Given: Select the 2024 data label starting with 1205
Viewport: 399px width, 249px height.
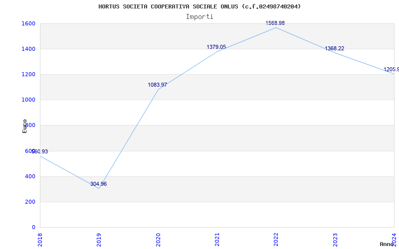Looking at the screenshot, I should coord(392,69).
